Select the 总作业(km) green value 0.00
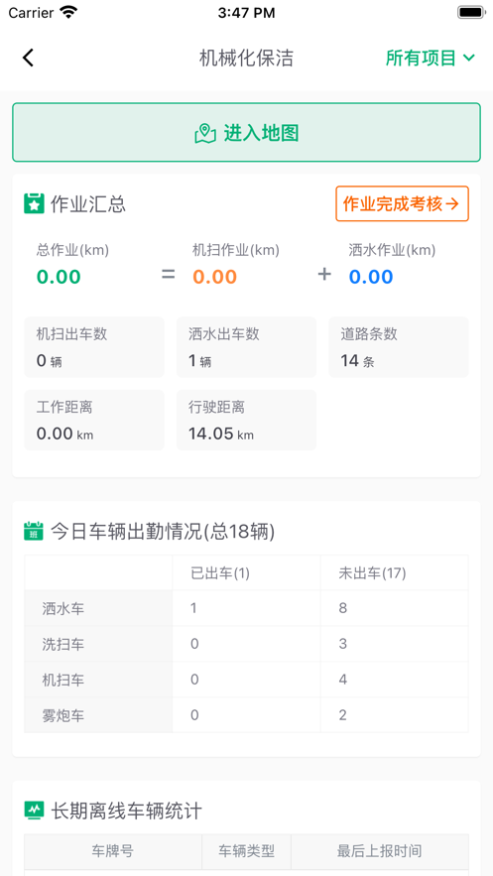The width and height of the screenshot is (493, 876). tap(59, 277)
